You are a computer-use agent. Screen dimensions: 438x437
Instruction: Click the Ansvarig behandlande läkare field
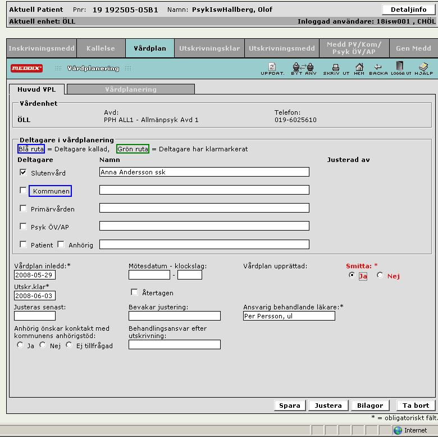point(289,316)
